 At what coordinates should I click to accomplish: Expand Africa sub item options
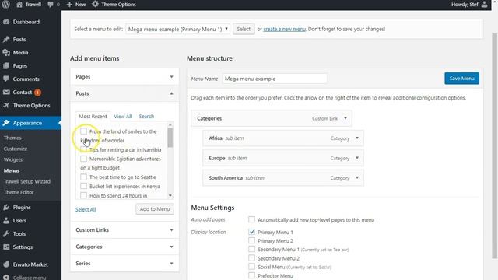(357, 138)
